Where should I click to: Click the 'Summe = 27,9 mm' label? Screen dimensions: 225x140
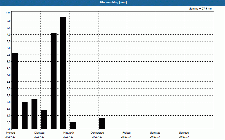coord(201,9)
